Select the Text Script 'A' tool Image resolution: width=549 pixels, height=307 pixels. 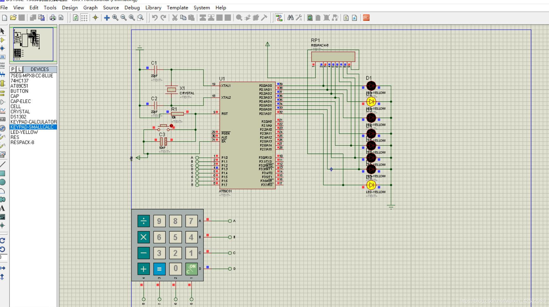point(3,208)
